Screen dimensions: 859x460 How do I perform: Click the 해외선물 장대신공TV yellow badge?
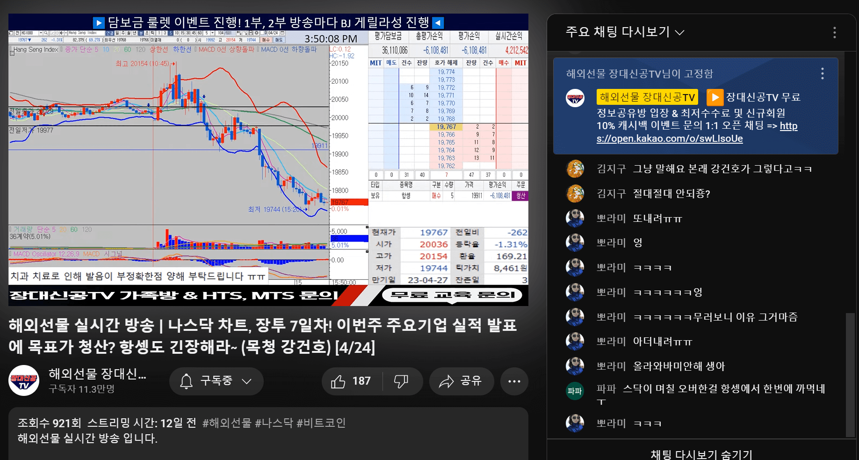647,97
